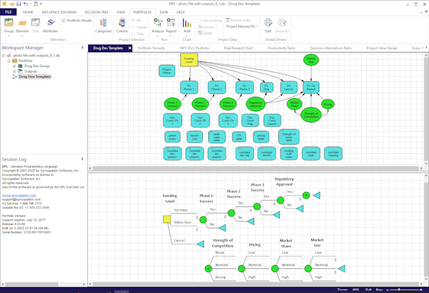Click the Global Drivers Edit globe icon
Image resolution: width=429 pixels, height=293 pixels.
click(268, 23)
